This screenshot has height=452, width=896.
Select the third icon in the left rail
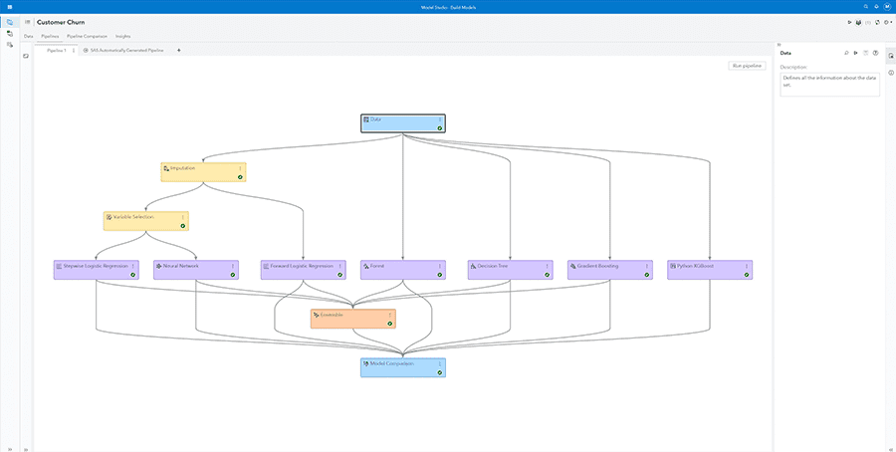[10, 45]
